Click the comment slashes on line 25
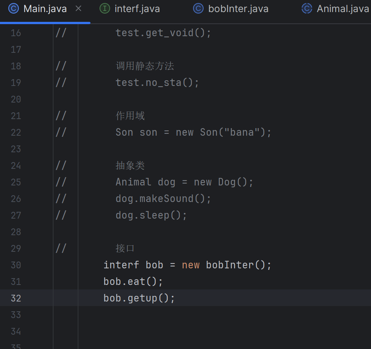The height and width of the screenshot is (349, 371). pyautogui.click(x=61, y=182)
